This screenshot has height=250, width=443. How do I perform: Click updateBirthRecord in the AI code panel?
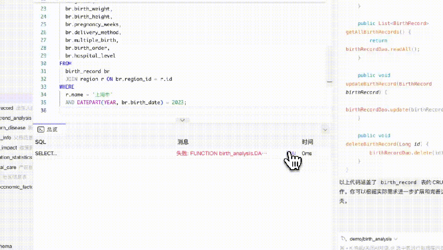tap(371, 84)
